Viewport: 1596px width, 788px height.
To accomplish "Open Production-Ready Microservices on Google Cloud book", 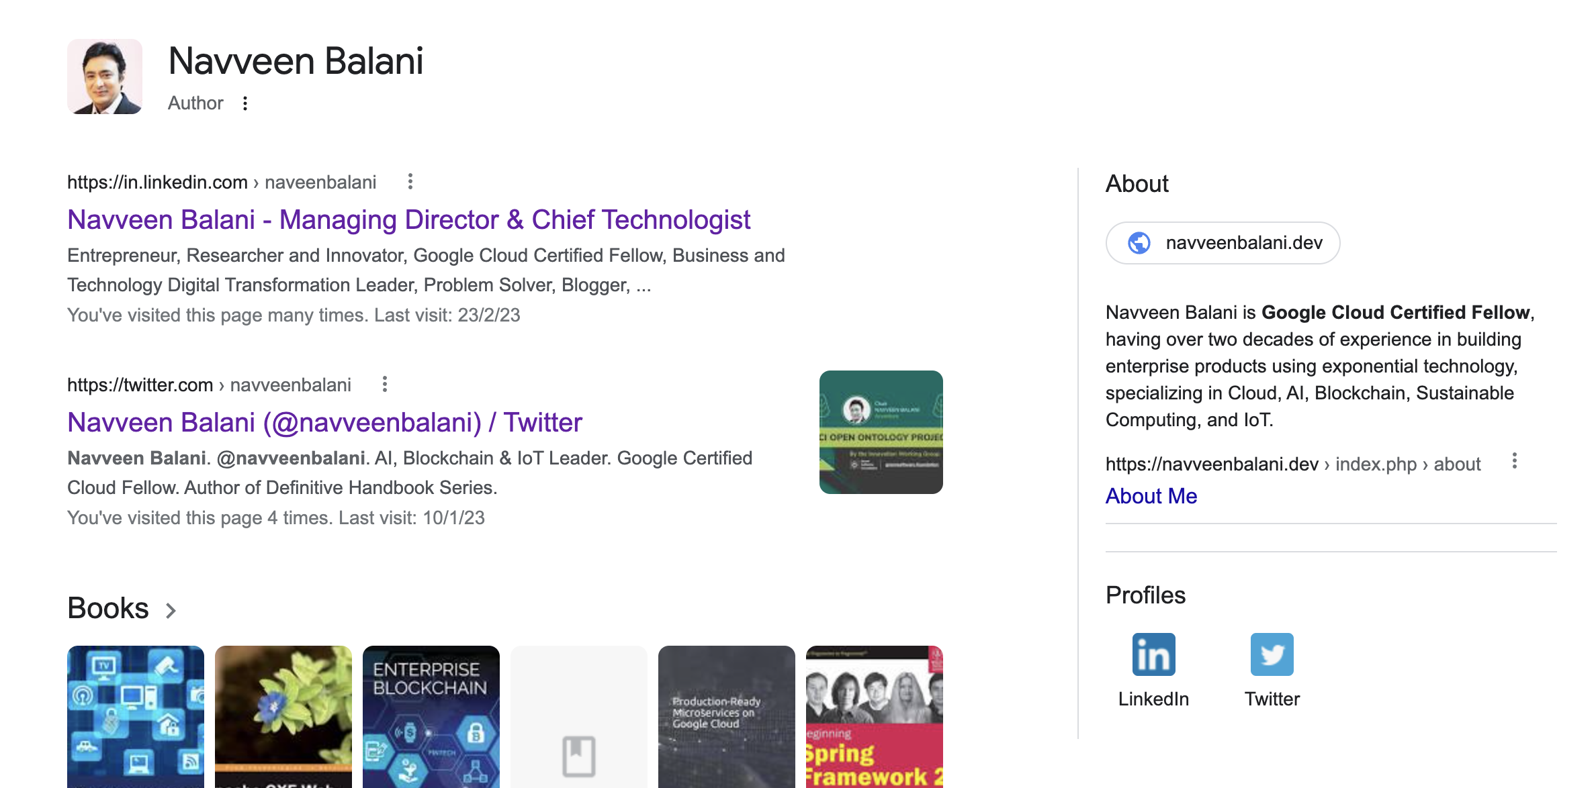I will 726,717.
